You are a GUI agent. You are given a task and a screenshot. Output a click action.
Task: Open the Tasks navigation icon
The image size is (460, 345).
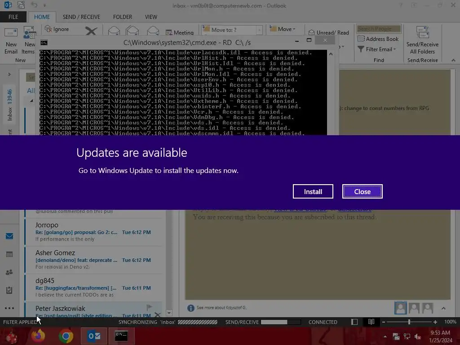pos(9,290)
